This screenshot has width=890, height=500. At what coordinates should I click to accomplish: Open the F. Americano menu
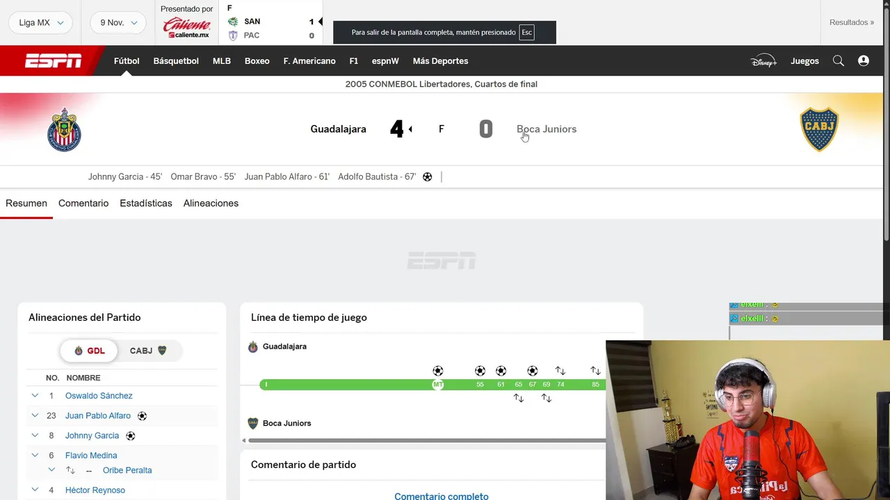pyautogui.click(x=309, y=61)
